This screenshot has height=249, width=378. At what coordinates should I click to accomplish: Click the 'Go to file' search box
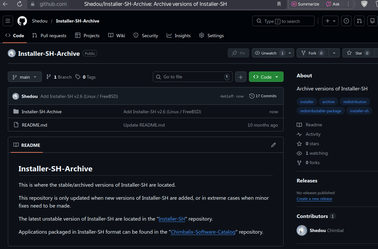point(193,77)
